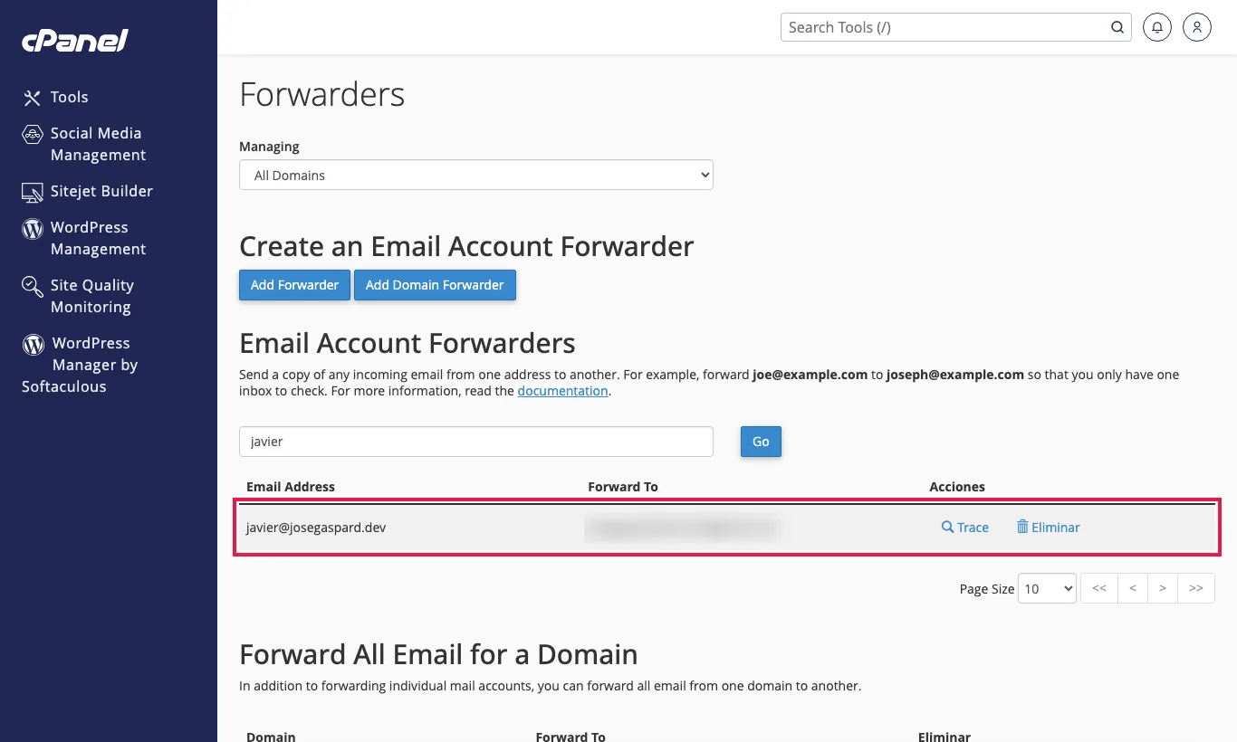Go to the last page of results
1237x742 pixels.
click(x=1196, y=588)
